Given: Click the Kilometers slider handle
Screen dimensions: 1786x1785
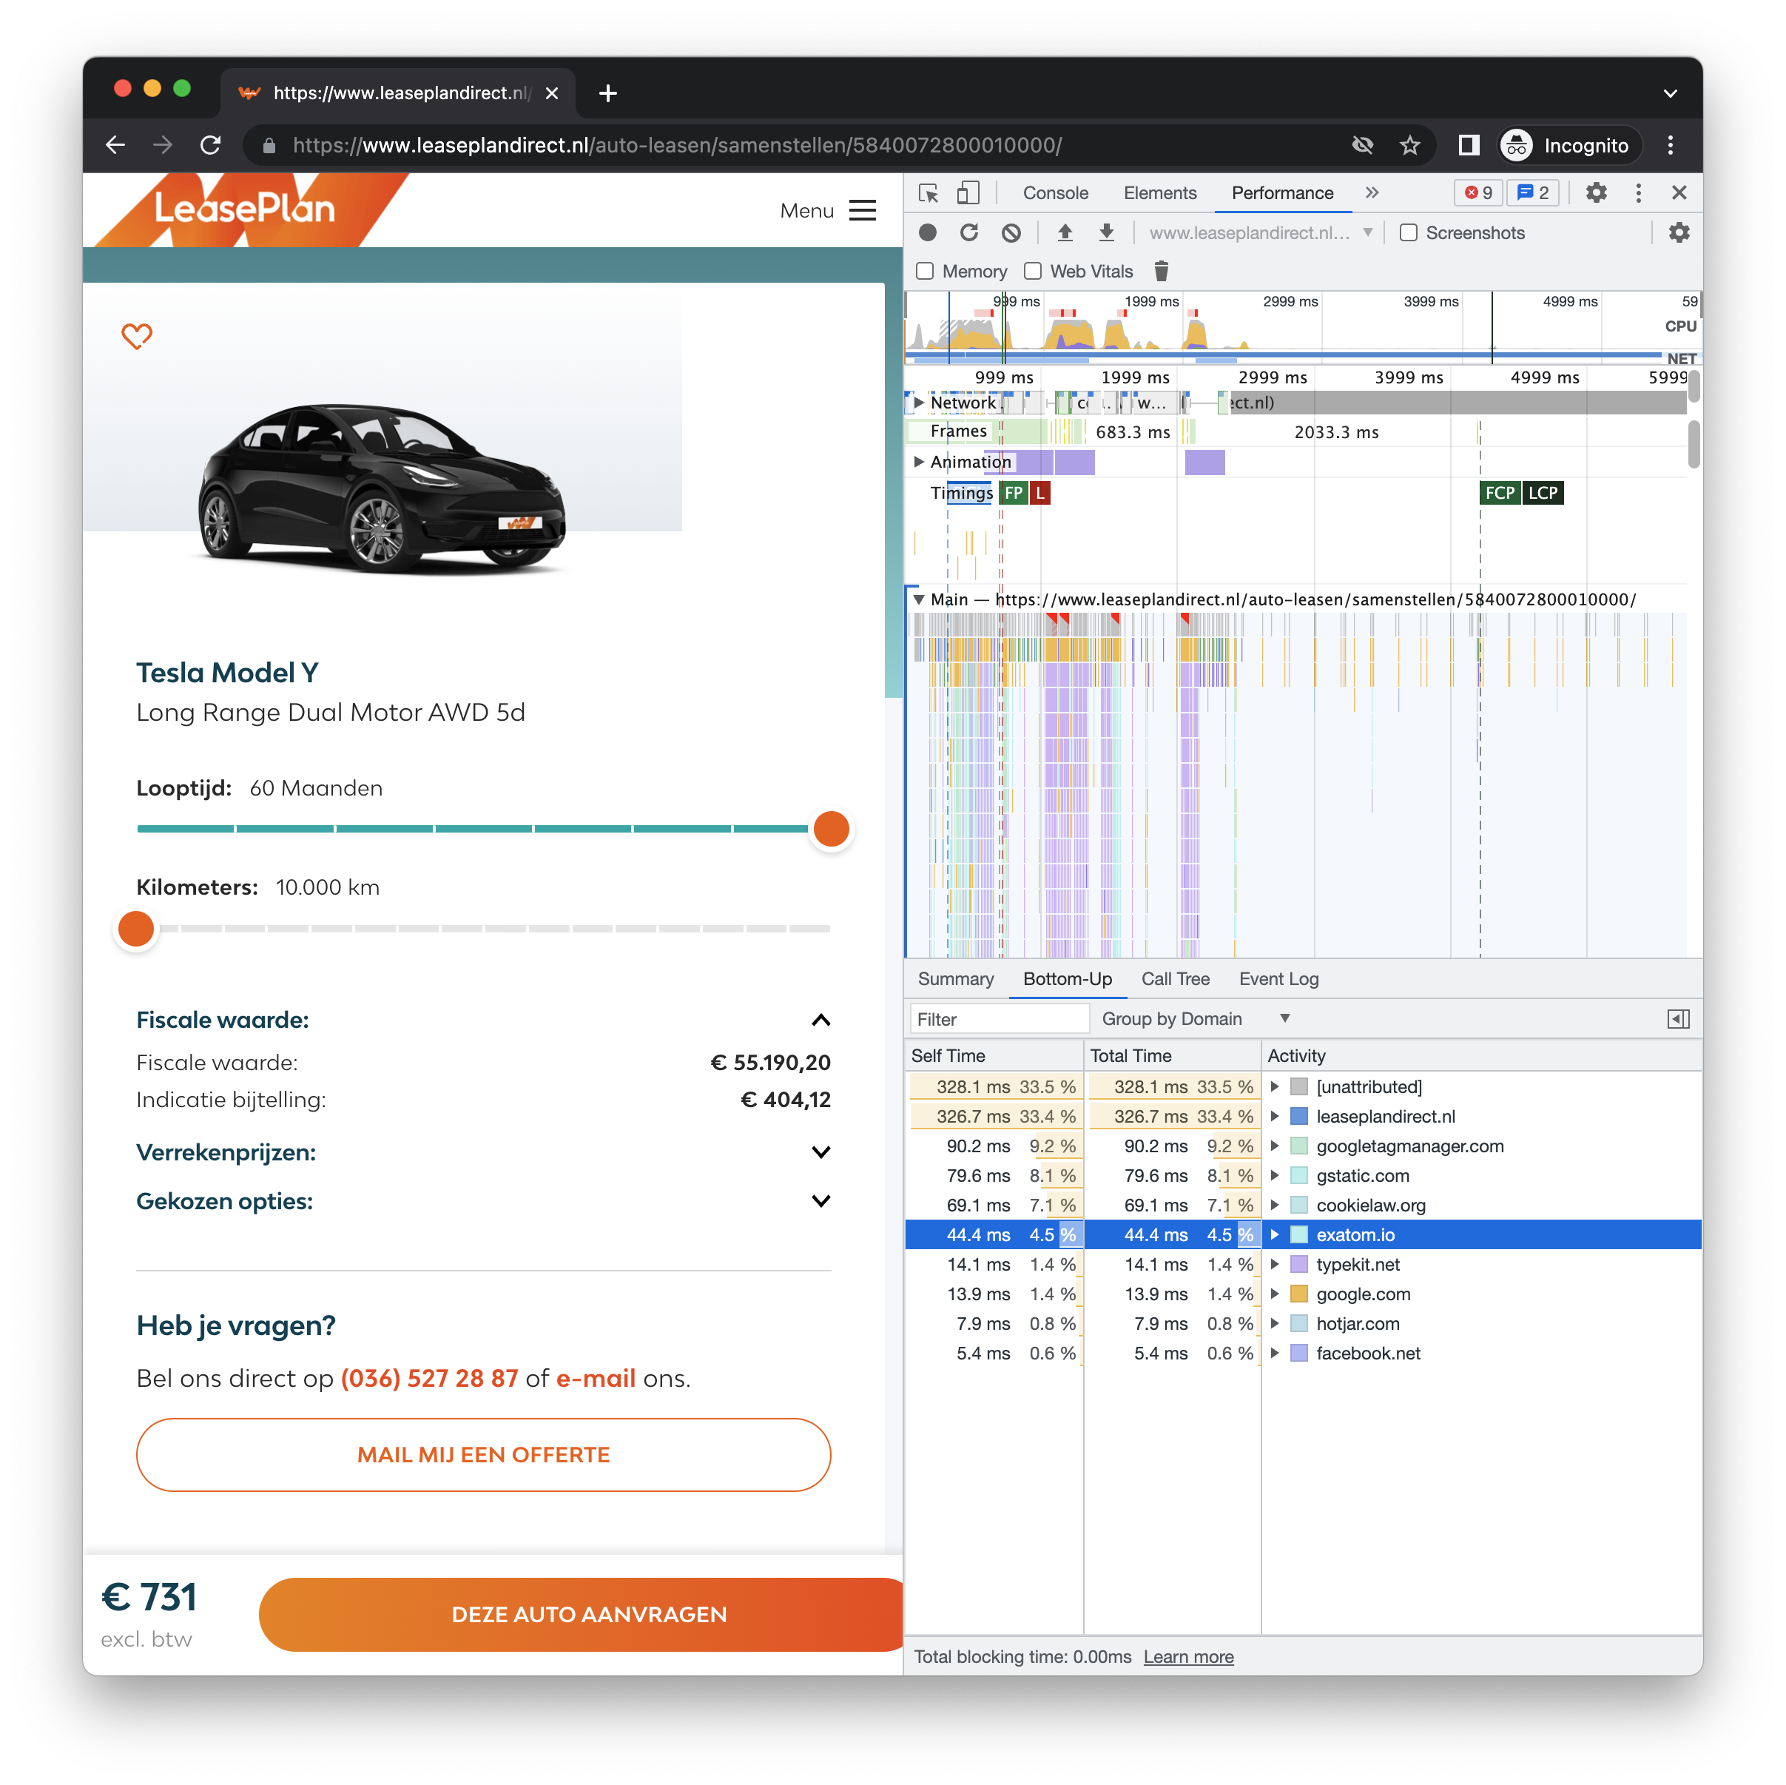Looking at the screenshot, I should point(136,929).
